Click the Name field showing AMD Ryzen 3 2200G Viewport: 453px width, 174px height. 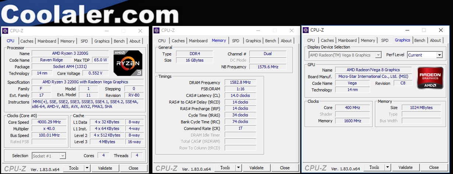[x=70, y=53]
